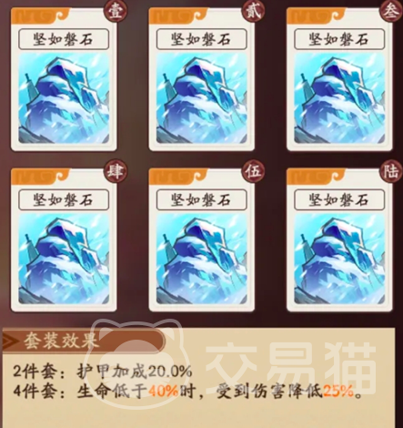The image size is (403, 428).
Task: Click the orange 40% health threshold value
Action: coord(163,392)
